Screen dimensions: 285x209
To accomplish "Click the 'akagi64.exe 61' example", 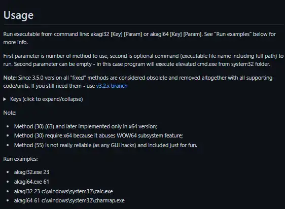I will [x=31, y=182].
